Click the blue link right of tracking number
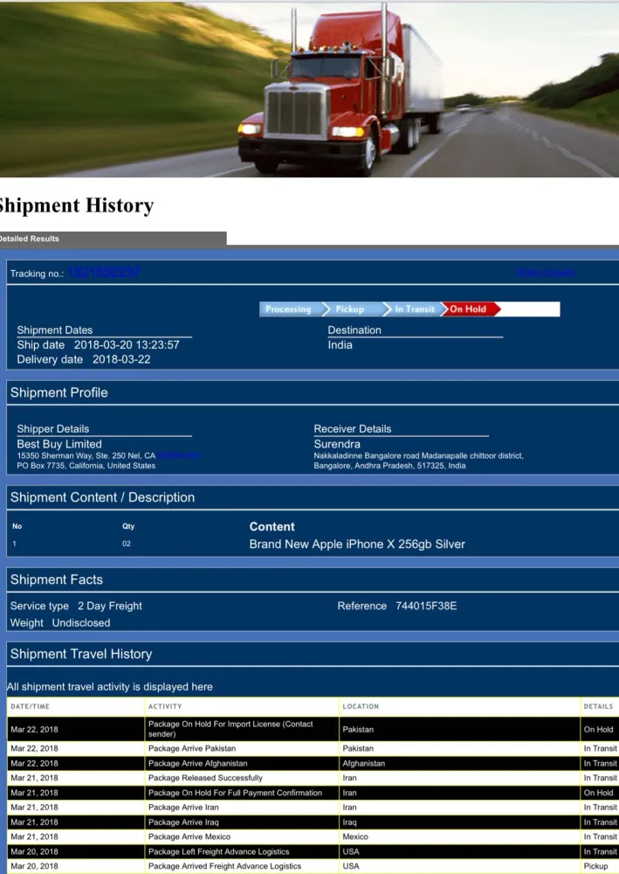Screen dimensions: 619x874 [x=546, y=273]
